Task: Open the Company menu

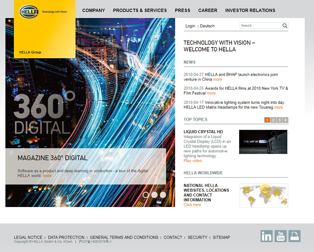Action: pos(94,10)
